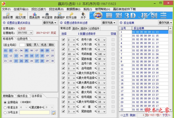Click the 批量过滤助手 link
Image resolution: width=174 pixels, height=118 pixels.
[86, 34]
